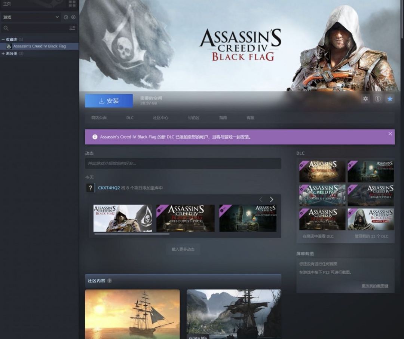404x339 pixels.
Task: Click the 载入更多动态 button
Action: (183, 249)
